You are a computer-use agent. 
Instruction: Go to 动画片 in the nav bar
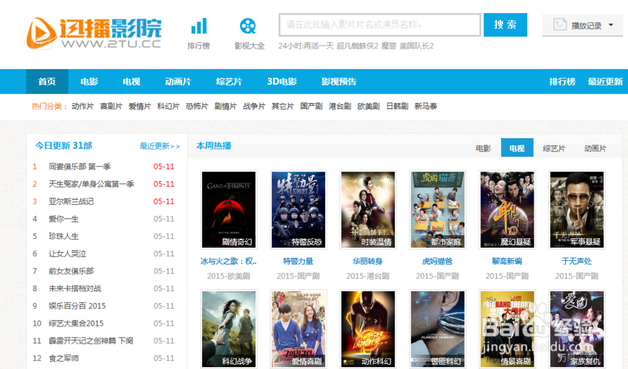click(x=178, y=82)
